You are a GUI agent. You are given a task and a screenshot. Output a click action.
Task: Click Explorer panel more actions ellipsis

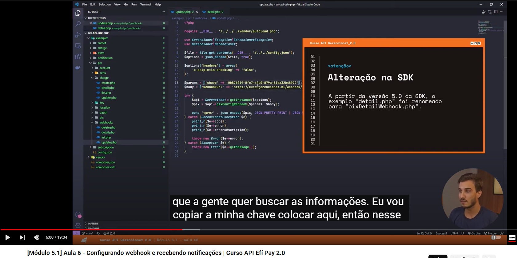point(163,12)
